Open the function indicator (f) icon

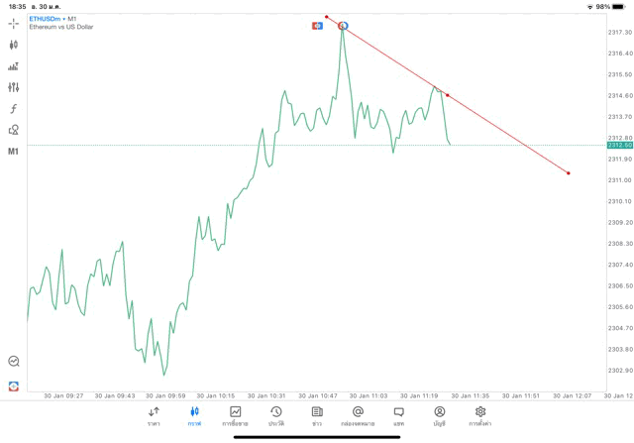coord(14,109)
